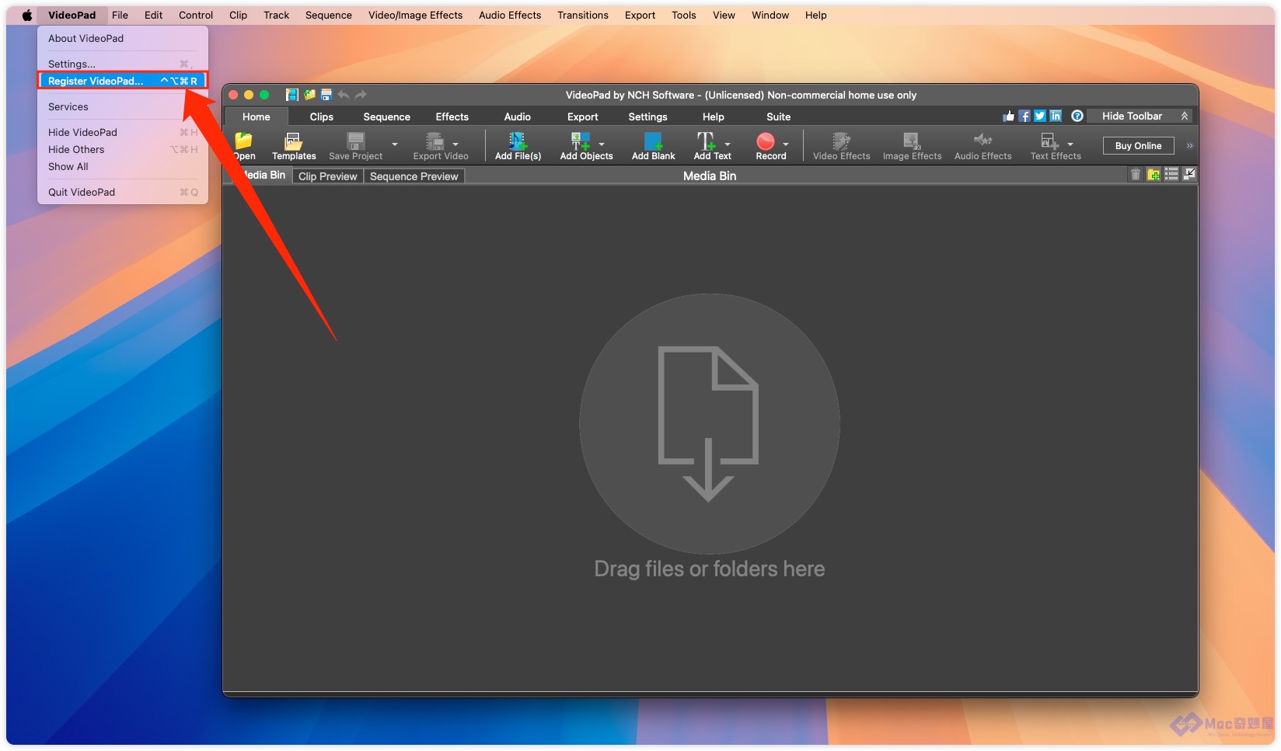Click the LinkedIn share icon
The image size is (1281, 751).
click(x=1056, y=116)
